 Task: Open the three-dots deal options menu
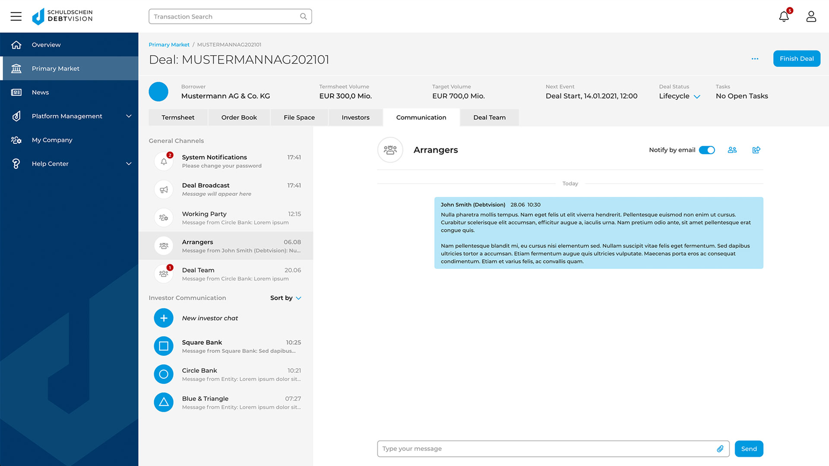tap(755, 59)
